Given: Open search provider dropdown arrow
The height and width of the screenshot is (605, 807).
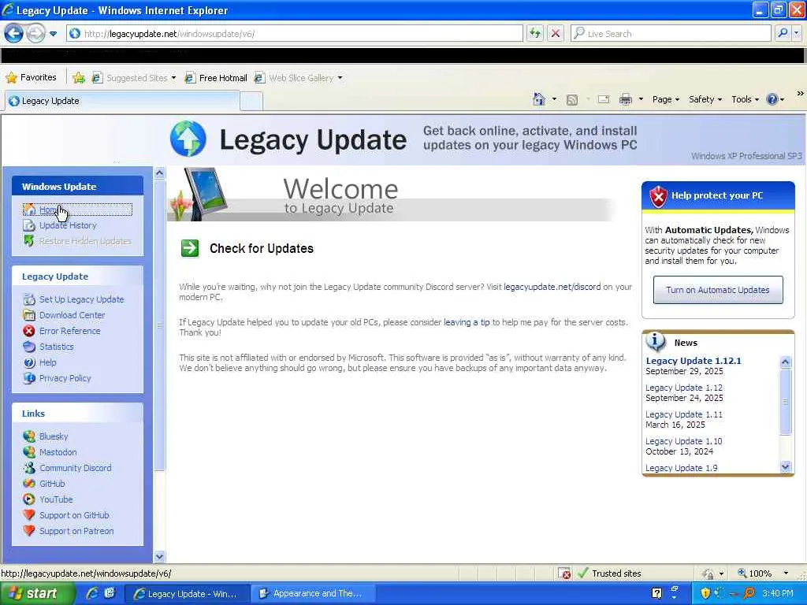Looking at the screenshot, I should [798, 33].
